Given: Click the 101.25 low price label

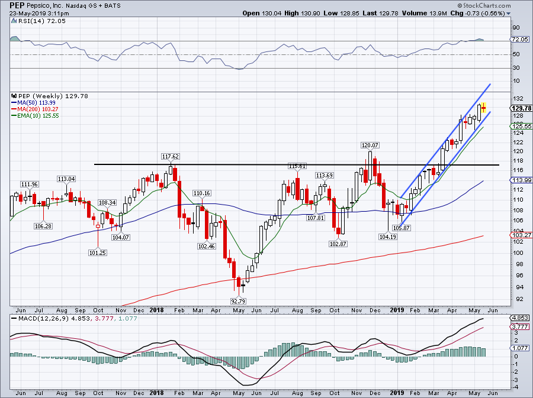Looking at the screenshot, I should [98, 253].
